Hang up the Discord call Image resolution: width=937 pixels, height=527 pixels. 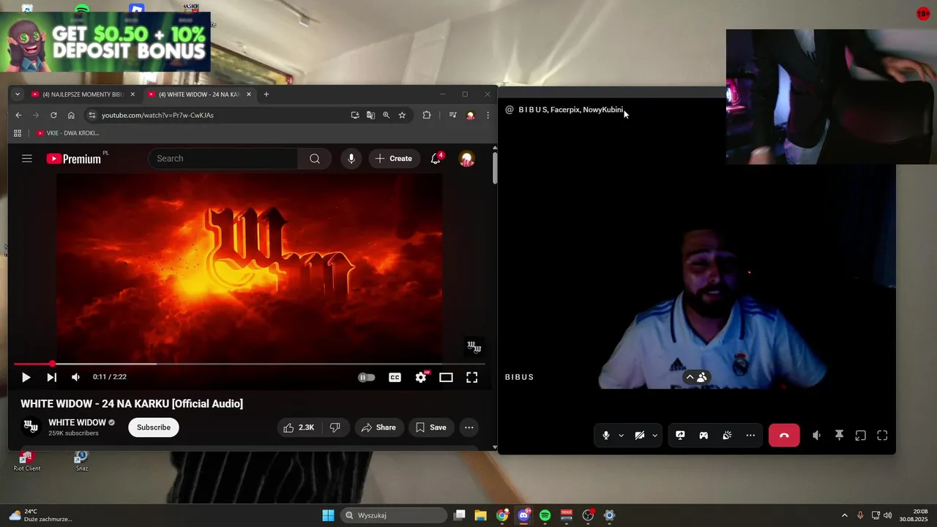[x=784, y=436]
